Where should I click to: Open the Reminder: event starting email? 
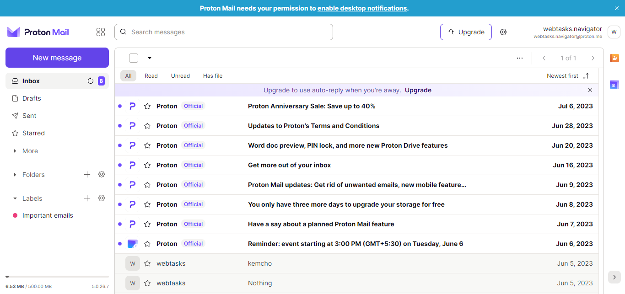pyautogui.click(x=356, y=244)
